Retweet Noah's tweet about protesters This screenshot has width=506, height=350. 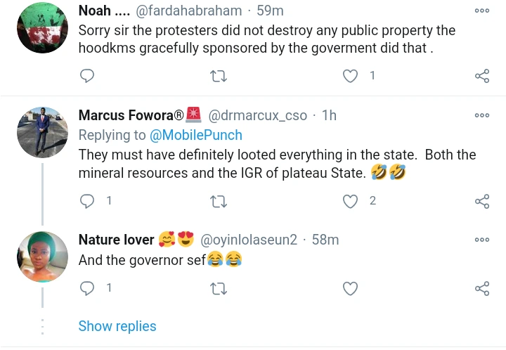tap(219, 76)
